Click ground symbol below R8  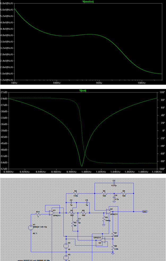(x=113, y=254)
